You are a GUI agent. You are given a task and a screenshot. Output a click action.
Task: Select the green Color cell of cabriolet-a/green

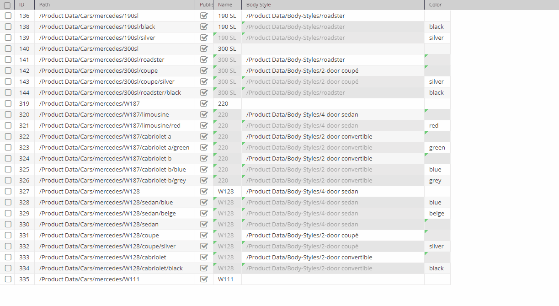click(x=437, y=147)
